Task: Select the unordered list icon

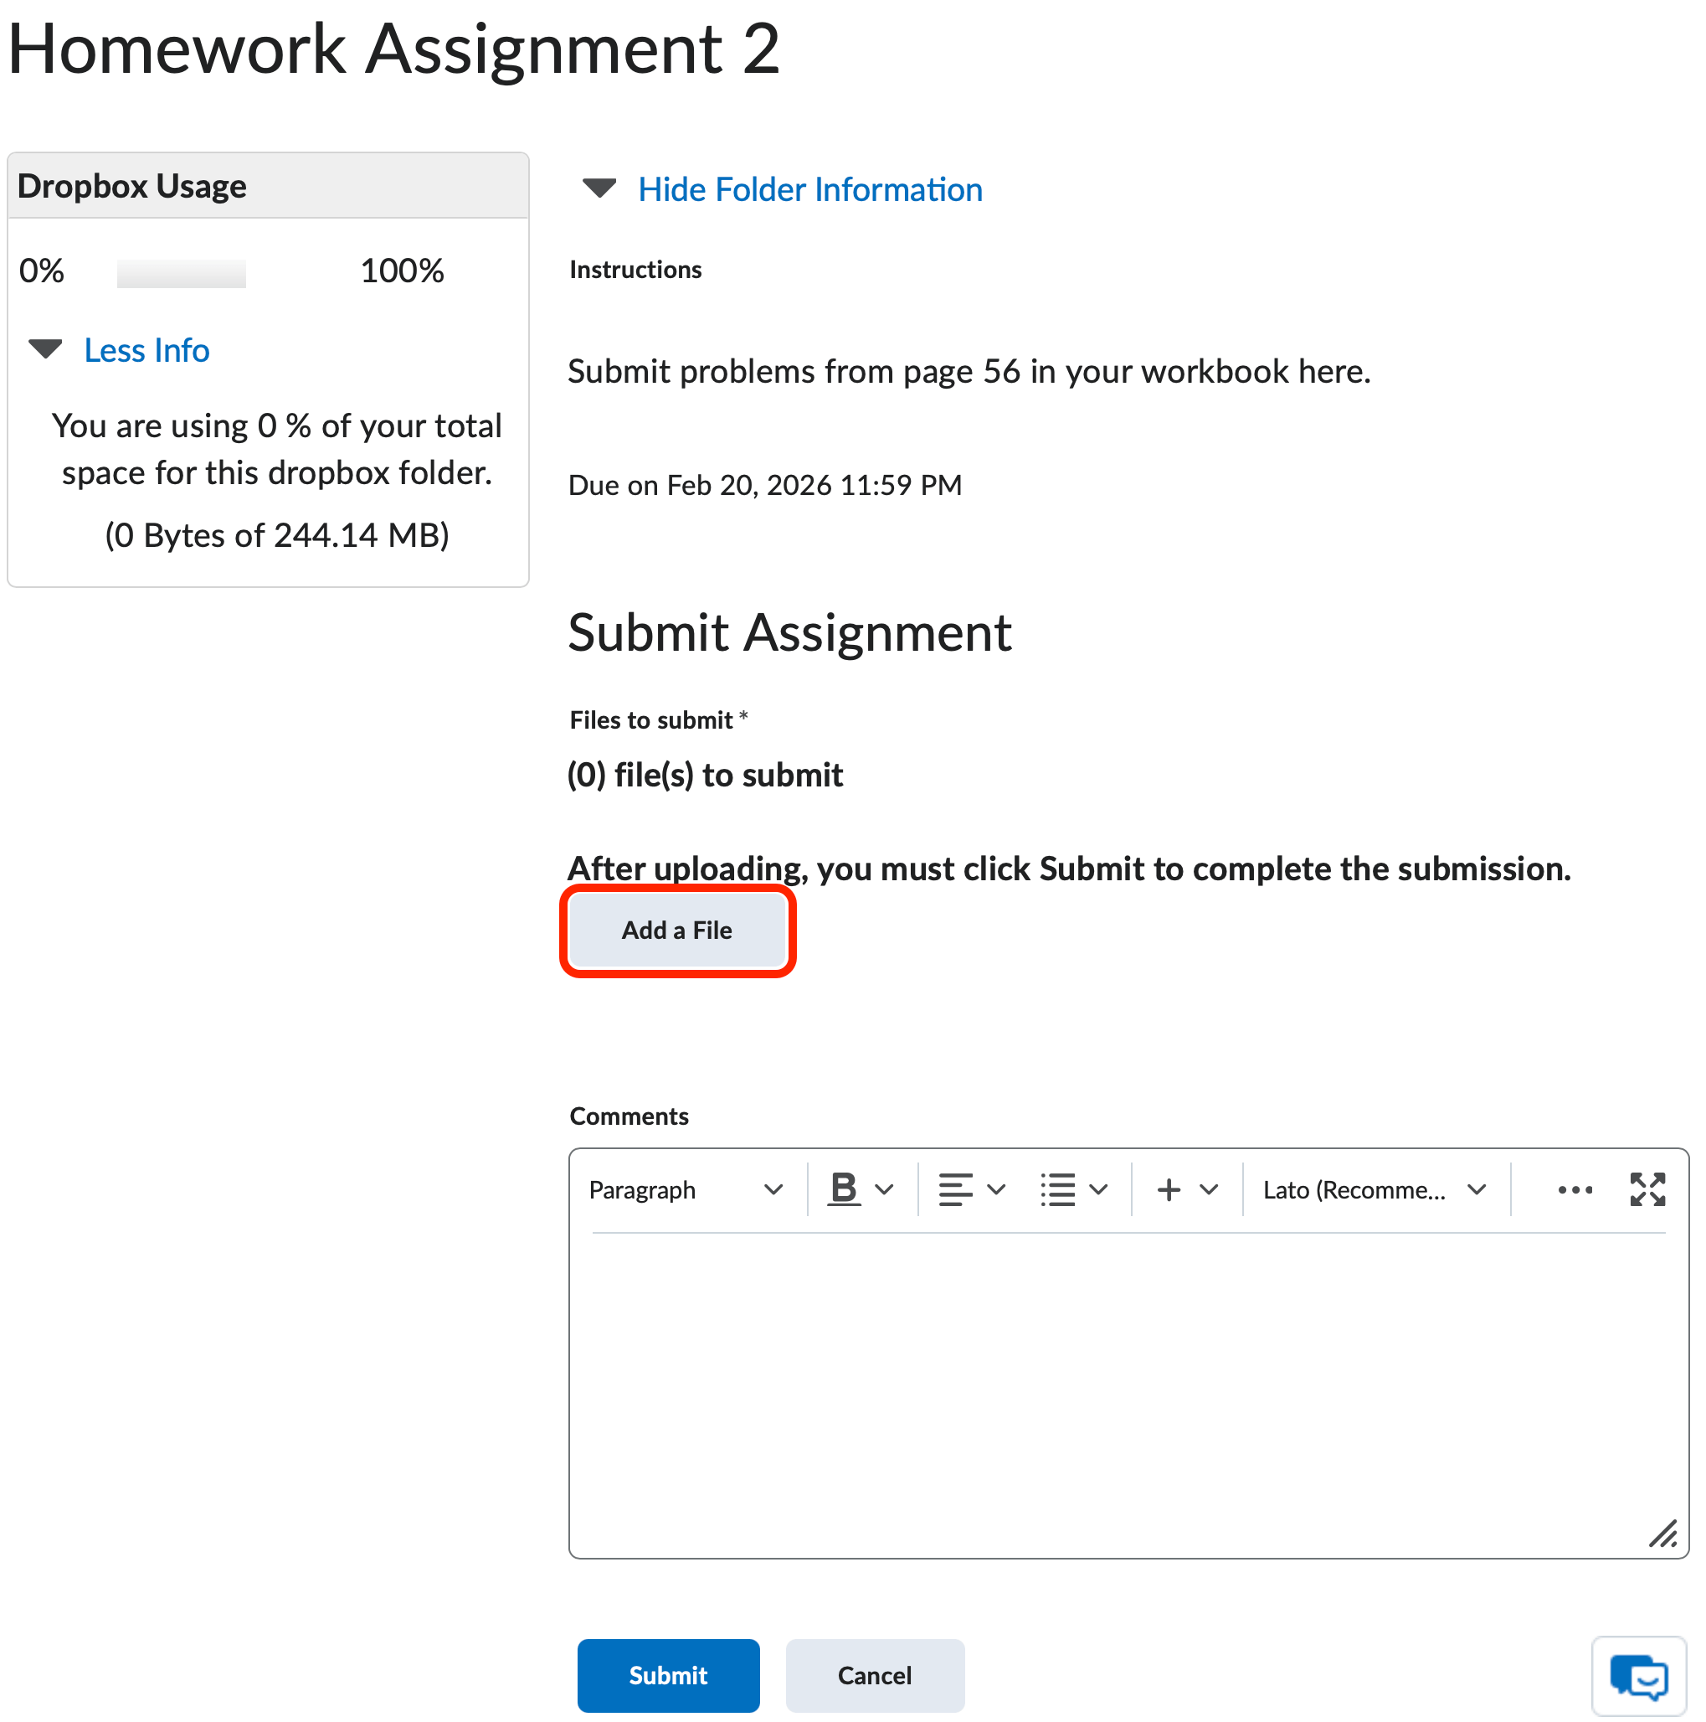Action: tap(1056, 1188)
